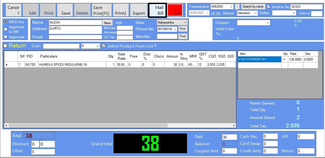Click the New customer button
This screenshot has height=158, width=325.
click(x=107, y=23)
